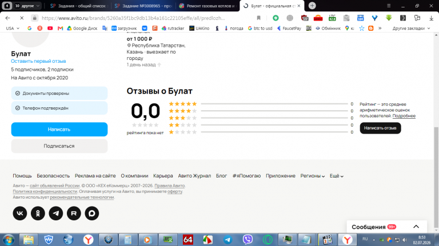Bookmark this page in address bar
Viewport: 439px width, 246px height.
259,18
